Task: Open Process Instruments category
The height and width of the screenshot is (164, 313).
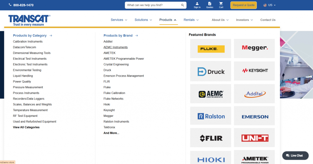Action: tap(26, 93)
